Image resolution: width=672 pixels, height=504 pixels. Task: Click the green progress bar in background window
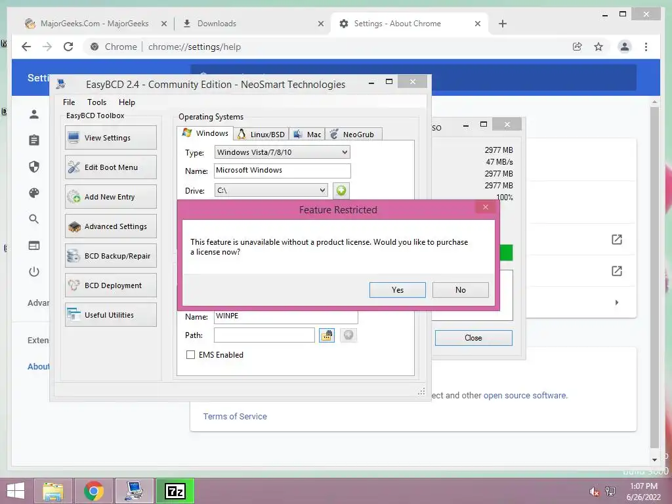[506, 253]
